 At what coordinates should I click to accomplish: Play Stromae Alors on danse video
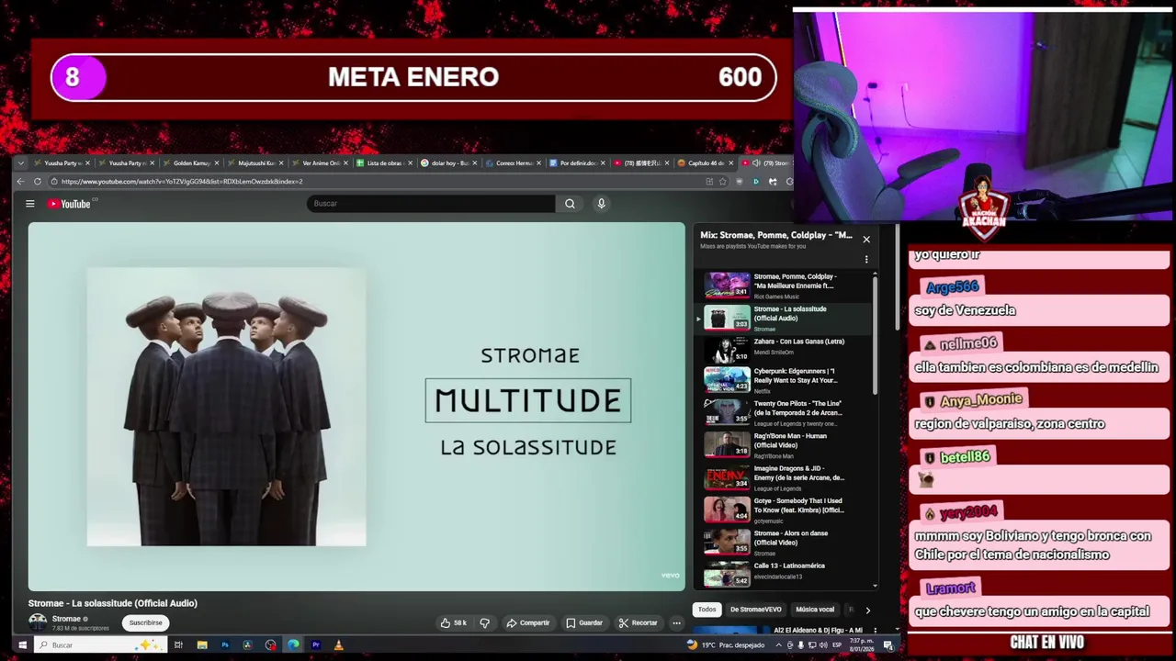[784, 543]
